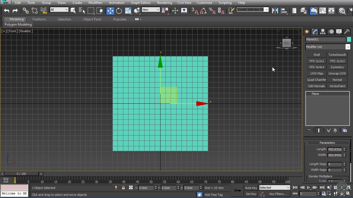
Task: Open the Selected key filter dropdown
Action: 274,188
